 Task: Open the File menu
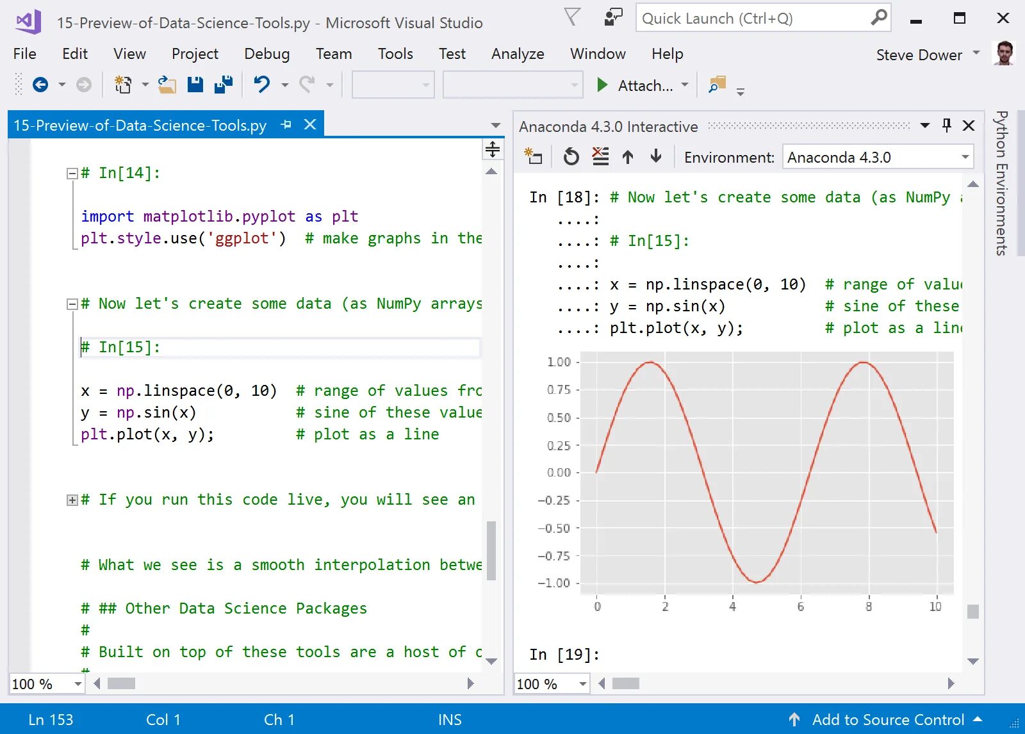(x=25, y=54)
